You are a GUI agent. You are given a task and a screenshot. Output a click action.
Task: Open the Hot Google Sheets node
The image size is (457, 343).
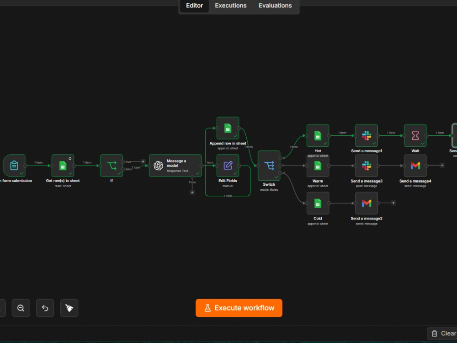[x=318, y=136]
